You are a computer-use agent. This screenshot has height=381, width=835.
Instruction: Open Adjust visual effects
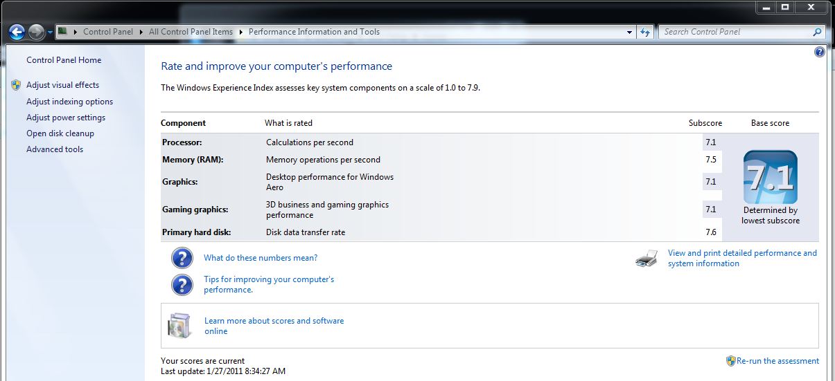click(x=62, y=85)
